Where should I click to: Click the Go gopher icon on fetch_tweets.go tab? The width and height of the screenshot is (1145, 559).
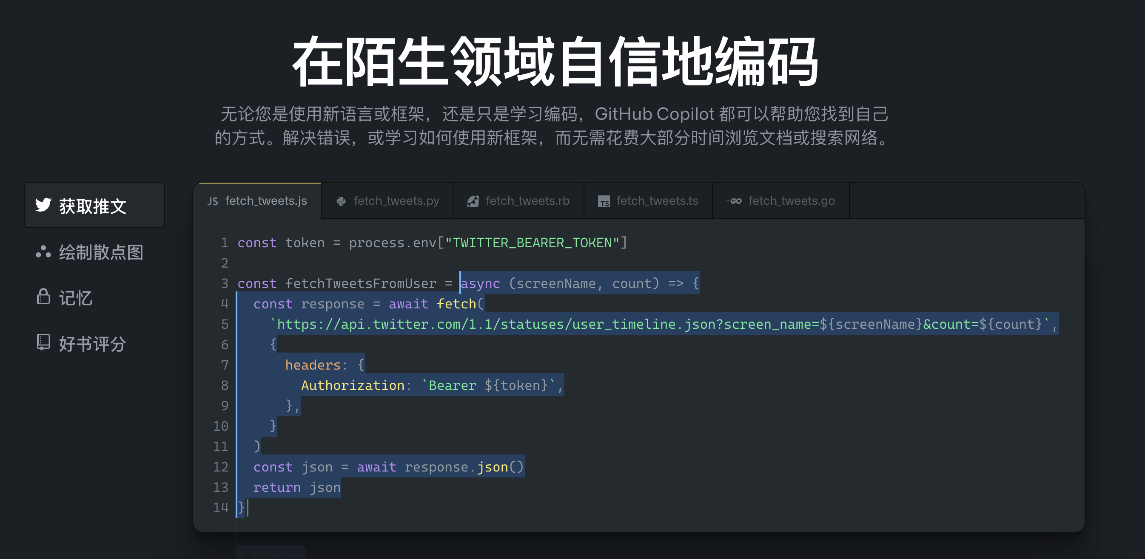pyautogui.click(x=734, y=200)
